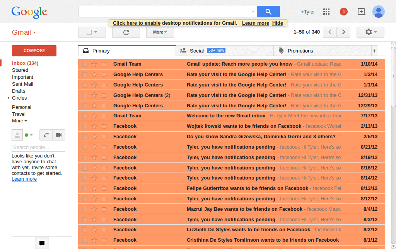Screen dimensions: 396x249
Task: Show search options arrow in search box
Action: pyautogui.click(x=253, y=12)
